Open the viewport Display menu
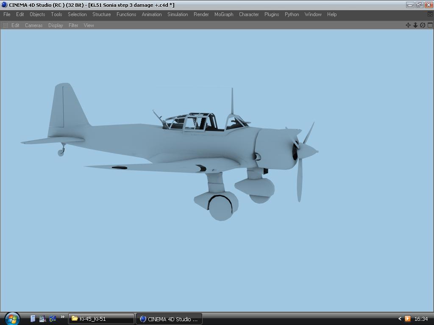 (x=56, y=25)
